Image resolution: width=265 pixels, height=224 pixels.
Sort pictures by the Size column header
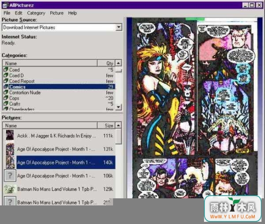pyautogui.click(x=106, y=126)
